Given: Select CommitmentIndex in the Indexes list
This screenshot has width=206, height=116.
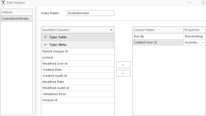Looking at the screenshot, I should click(17, 19).
